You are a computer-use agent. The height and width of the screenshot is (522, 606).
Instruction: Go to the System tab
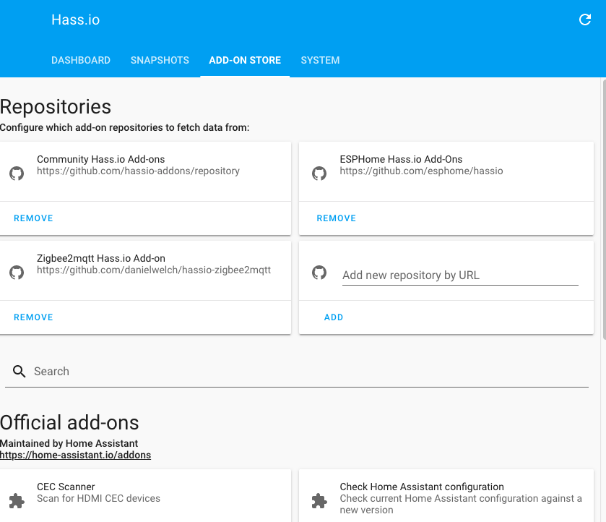click(320, 60)
